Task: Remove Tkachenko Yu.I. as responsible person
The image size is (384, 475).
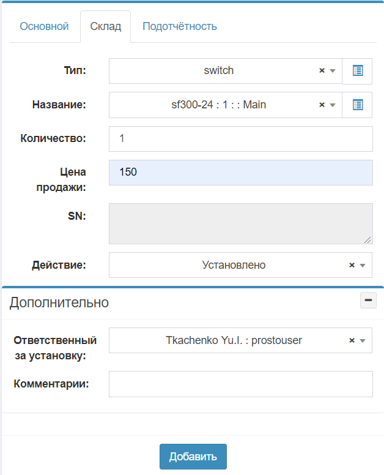Action: [352, 340]
